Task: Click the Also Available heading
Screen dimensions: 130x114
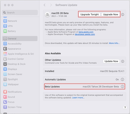Action: (53, 53)
